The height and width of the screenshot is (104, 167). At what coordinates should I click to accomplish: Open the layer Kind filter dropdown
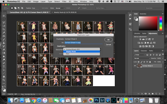coord(139,55)
